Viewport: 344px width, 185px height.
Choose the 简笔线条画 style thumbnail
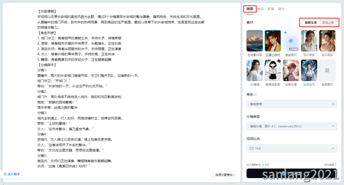tap(273, 70)
